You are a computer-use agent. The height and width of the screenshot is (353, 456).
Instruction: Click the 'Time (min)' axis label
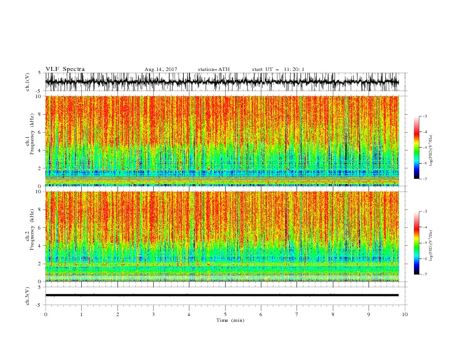click(x=230, y=320)
